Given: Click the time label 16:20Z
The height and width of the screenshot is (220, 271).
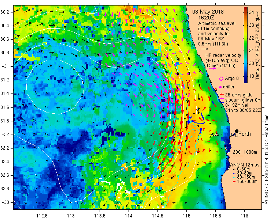Looking at the screenshot, I should [x=206, y=18].
